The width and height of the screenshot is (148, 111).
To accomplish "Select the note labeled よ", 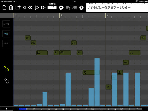I will point(120,72).
